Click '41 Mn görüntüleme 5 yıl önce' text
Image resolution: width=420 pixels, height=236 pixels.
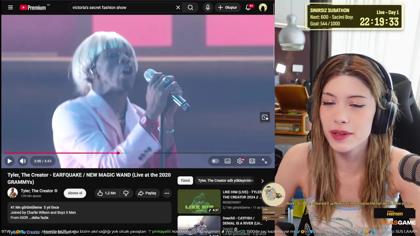pyautogui.click(x=35, y=207)
